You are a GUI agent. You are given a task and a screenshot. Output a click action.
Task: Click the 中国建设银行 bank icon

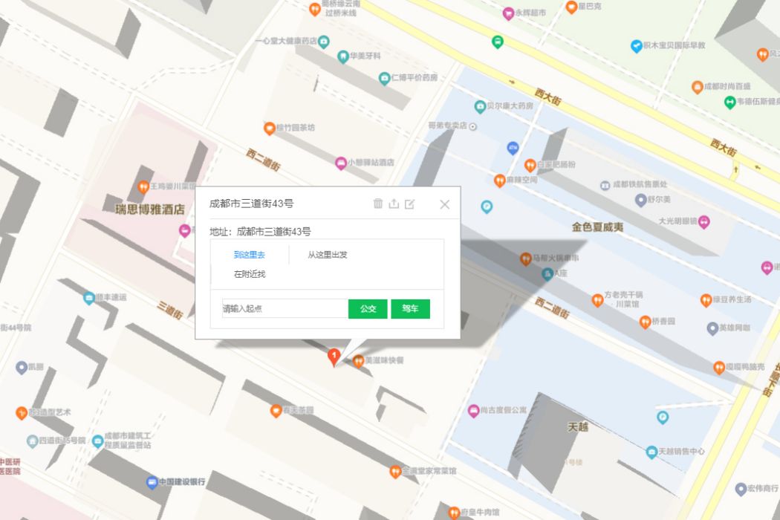point(152,482)
